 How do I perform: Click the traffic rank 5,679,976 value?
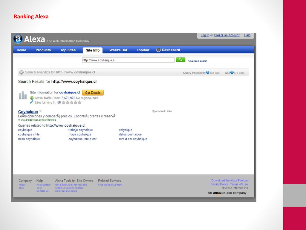click(x=68, y=98)
